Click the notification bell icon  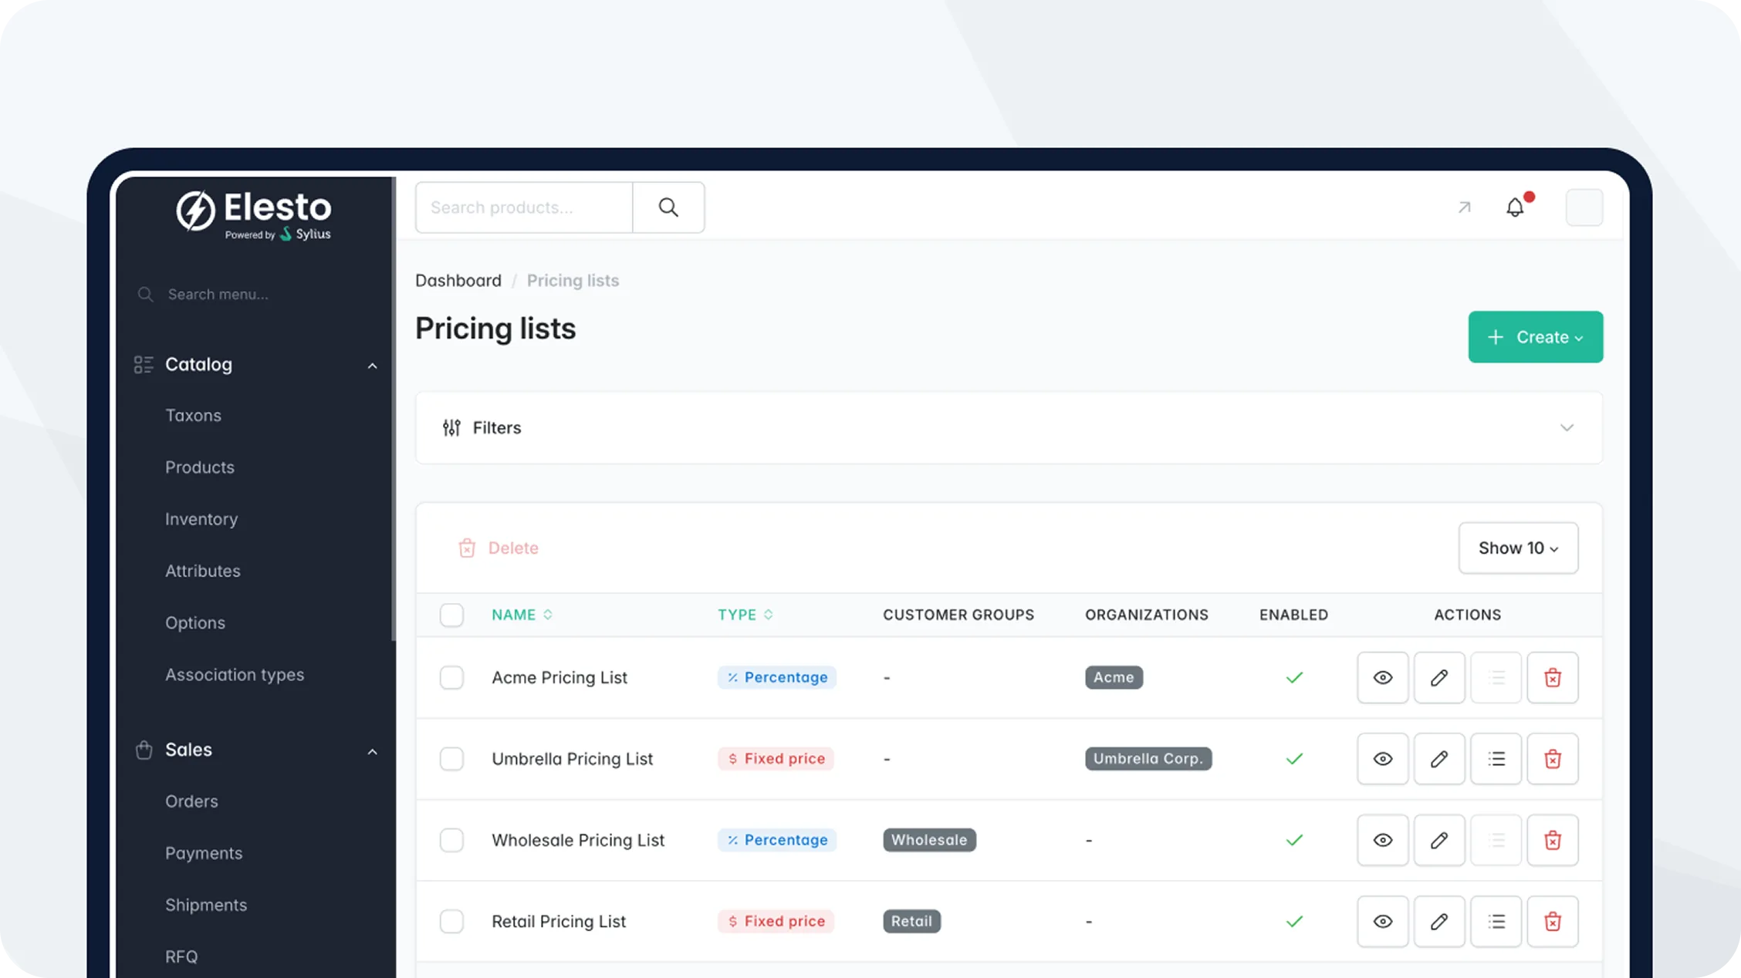[1515, 207]
